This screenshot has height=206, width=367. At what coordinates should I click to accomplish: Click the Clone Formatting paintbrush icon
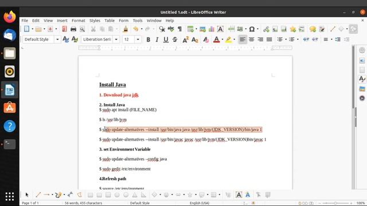(x=126, y=29)
